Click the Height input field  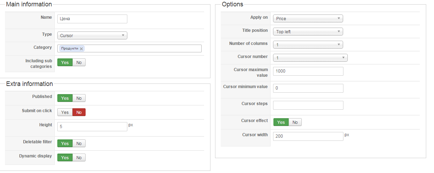92,127
